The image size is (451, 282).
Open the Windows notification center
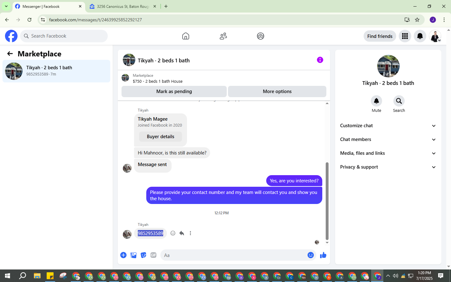441,276
